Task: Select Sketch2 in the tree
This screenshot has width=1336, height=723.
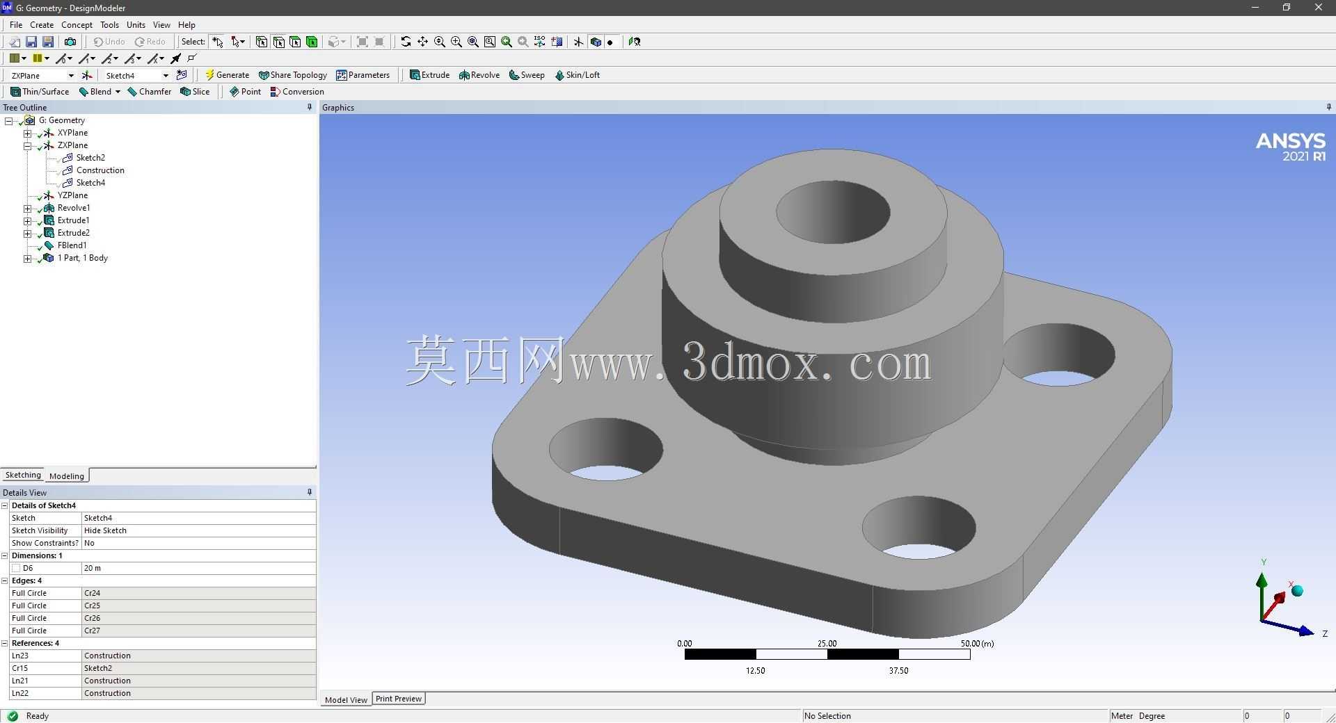Action: 90,158
